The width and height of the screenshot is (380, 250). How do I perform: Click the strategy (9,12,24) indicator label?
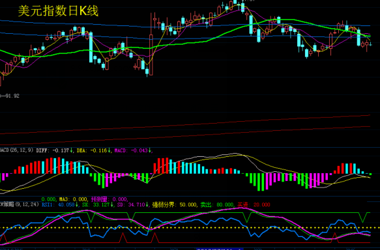click(20, 204)
